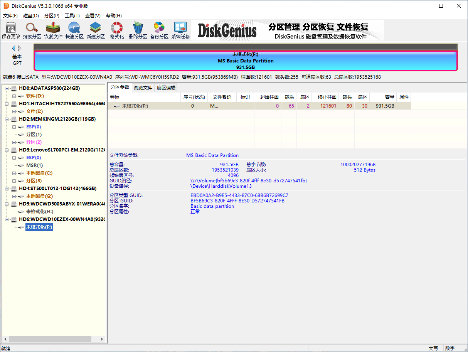Click the DiskGenius banner logo
The image size is (468, 352).
click(227, 30)
